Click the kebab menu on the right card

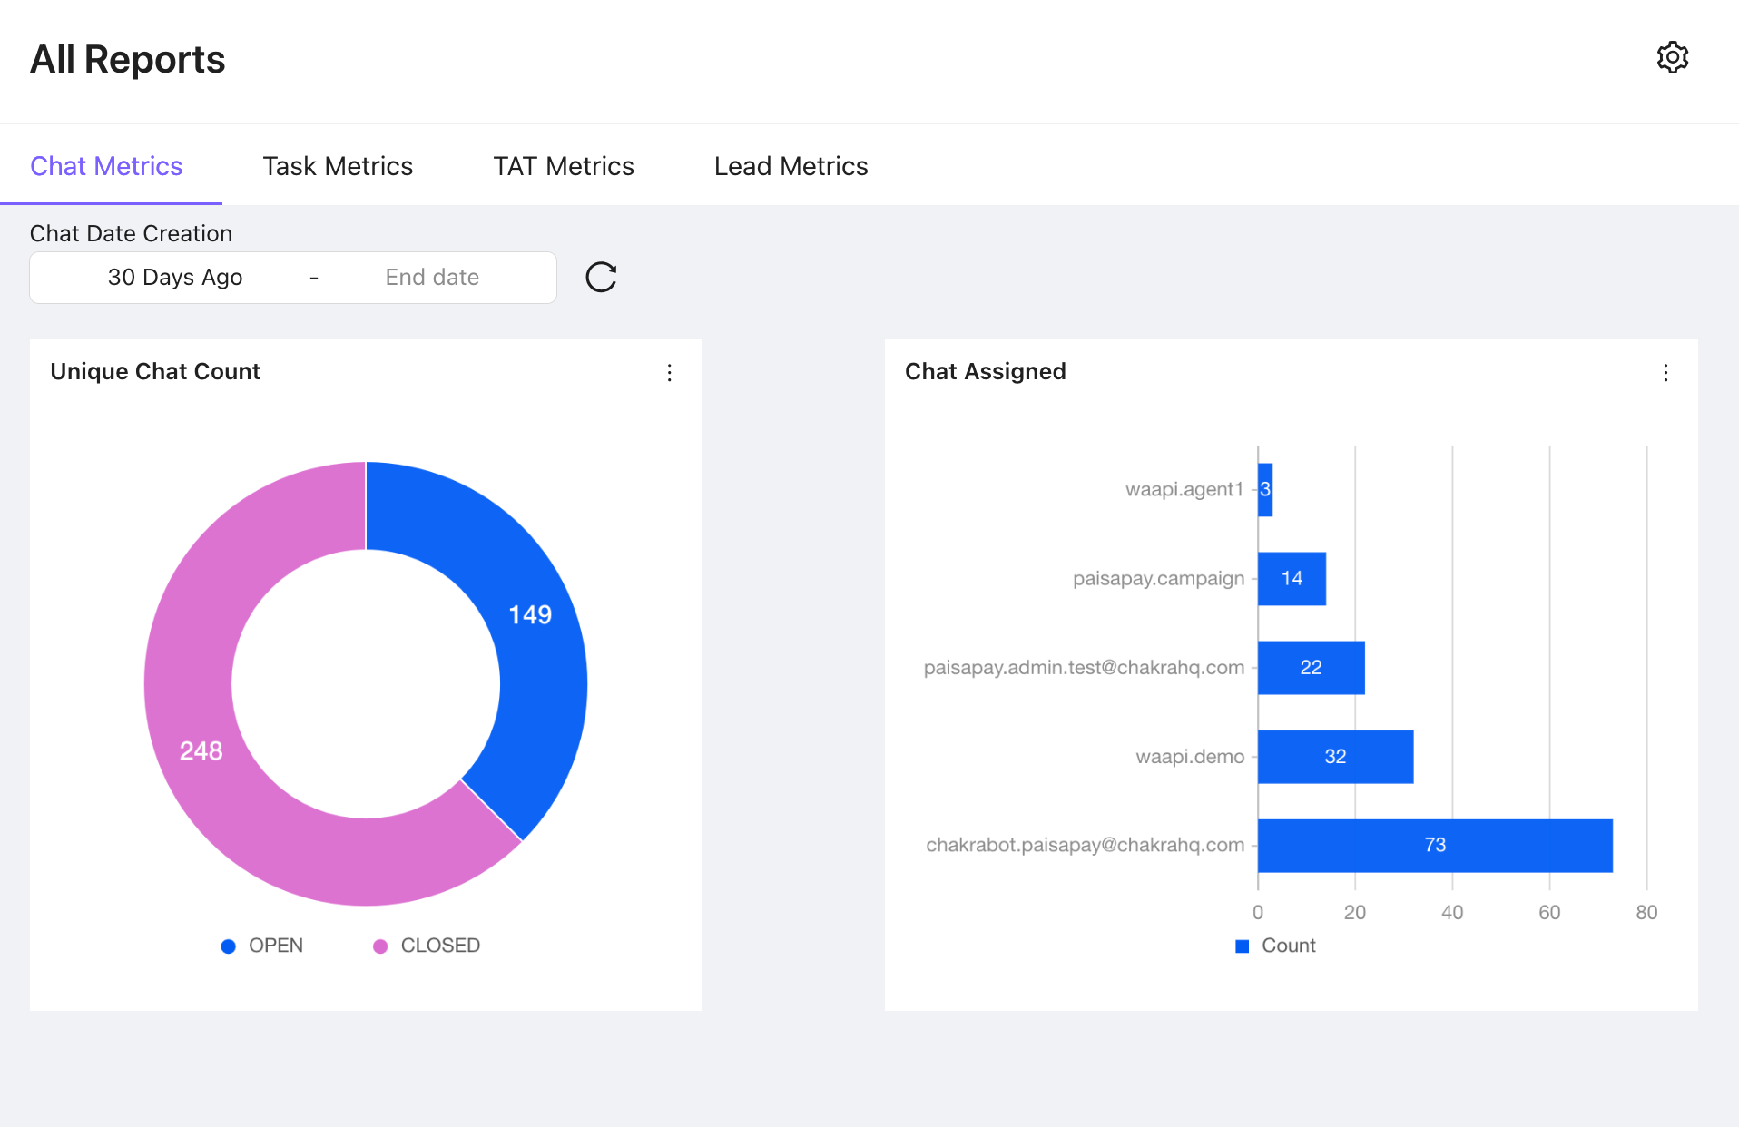[1666, 372]
